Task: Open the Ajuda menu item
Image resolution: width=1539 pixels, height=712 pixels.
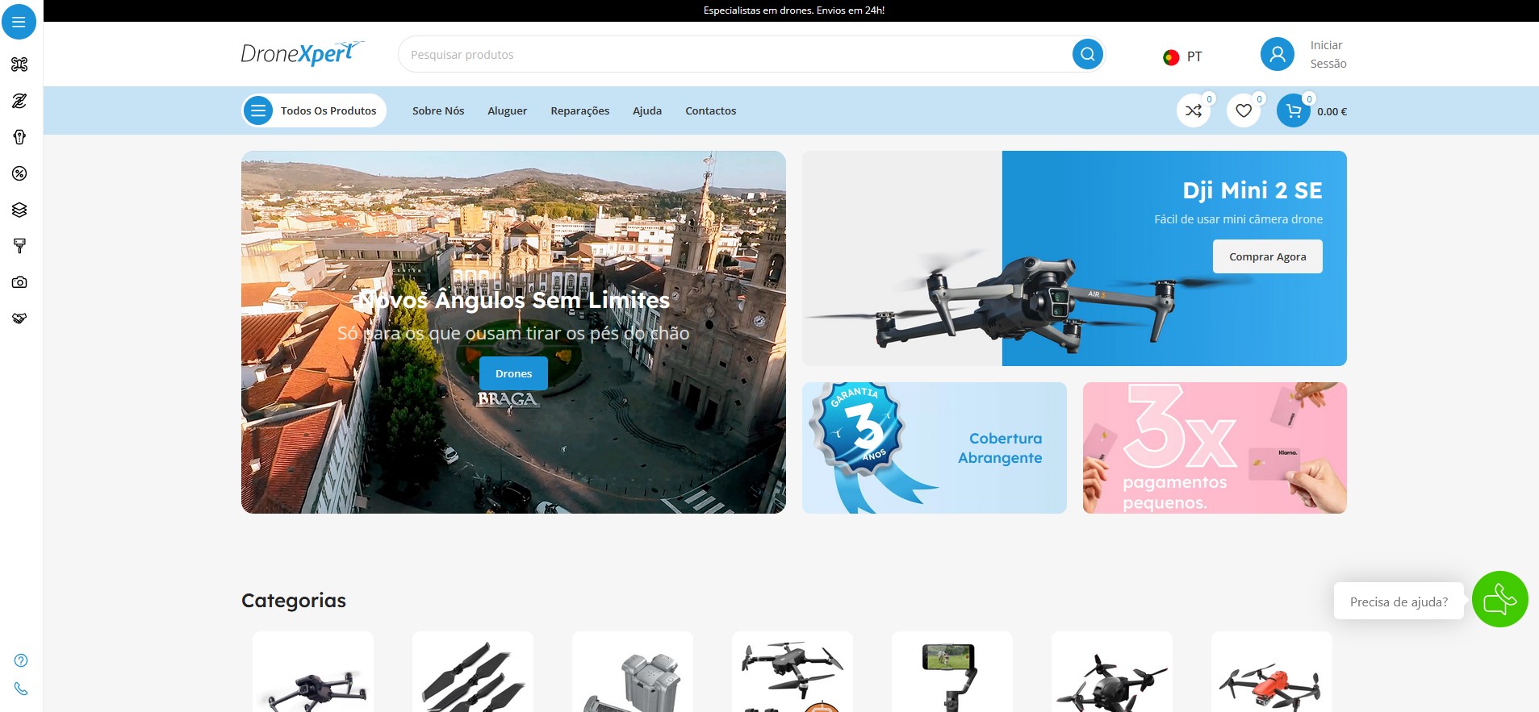Action: 647,110
